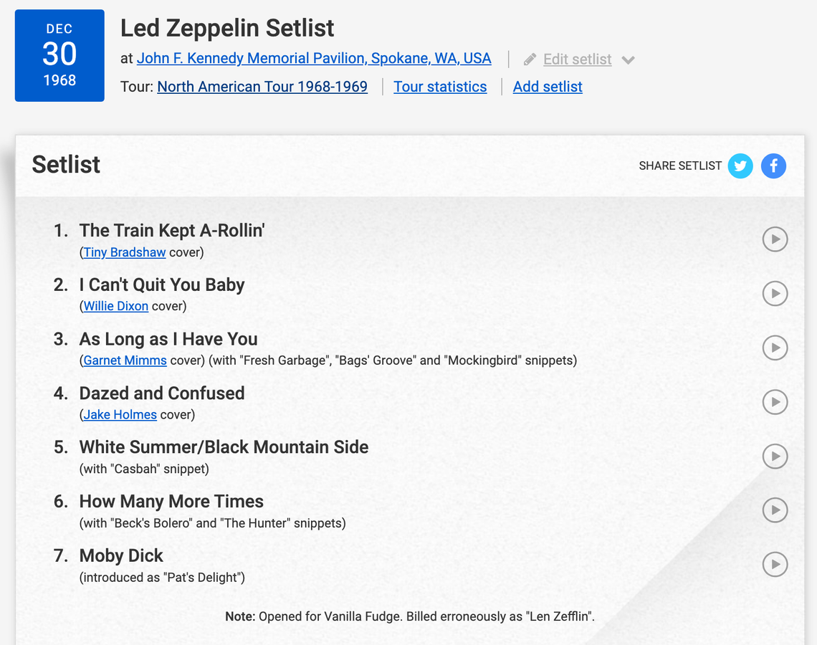Play "How Many More Times"
Screen dimensions: 817x645
click(x=775, y=510)
